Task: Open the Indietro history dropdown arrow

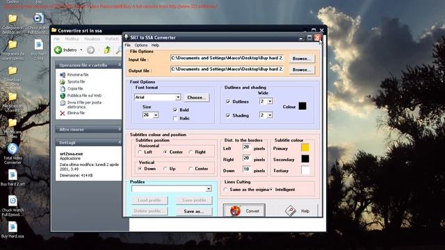Action: click(x=81, y=50)
